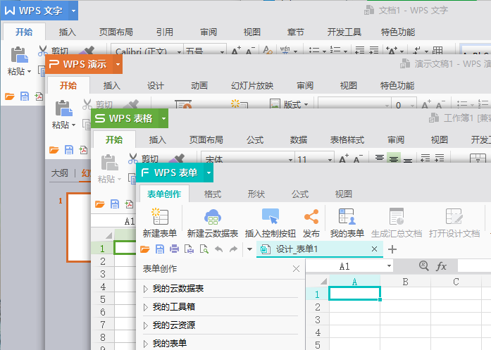This screenshot has width=491, height=350.
Task: Switch to the 公式 tab in WPS 表单
Action: point(300,194)
